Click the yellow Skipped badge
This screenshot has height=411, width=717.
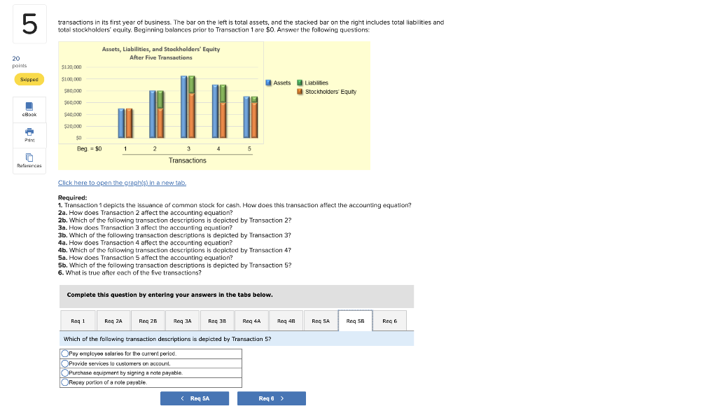tap(28, 79)
